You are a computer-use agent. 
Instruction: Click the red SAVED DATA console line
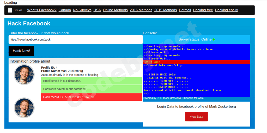click(197, 62)
